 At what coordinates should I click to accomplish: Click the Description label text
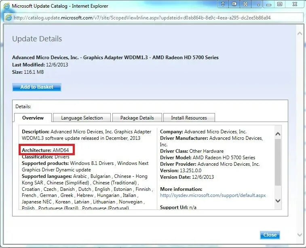pos(36,132)
